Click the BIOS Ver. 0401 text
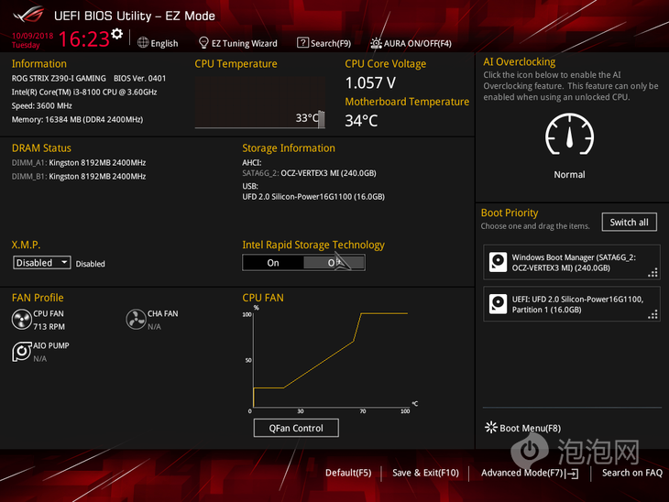669x502 pixels. coord(139,79)
